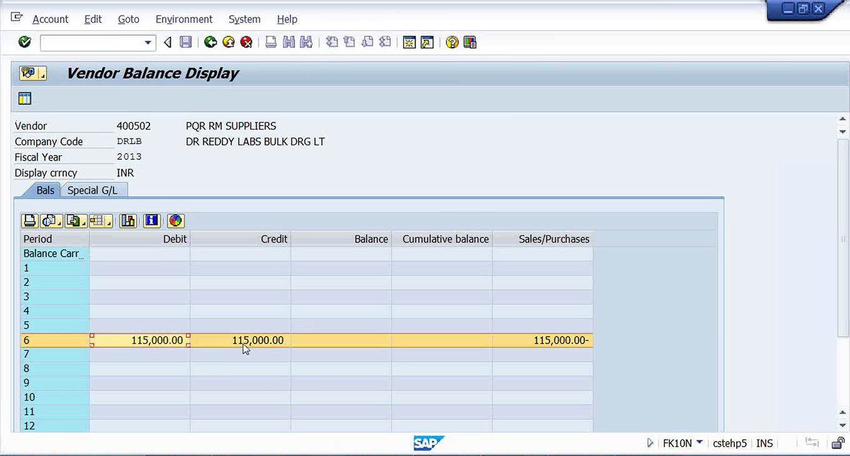Click the ALV grid Print icon
Viewport: 850px width, 456px height.
pos(29,221)
